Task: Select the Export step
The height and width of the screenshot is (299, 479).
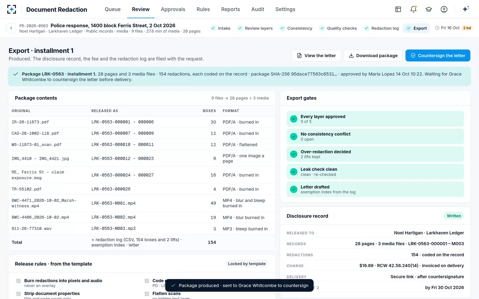Action: click(416, 28)
